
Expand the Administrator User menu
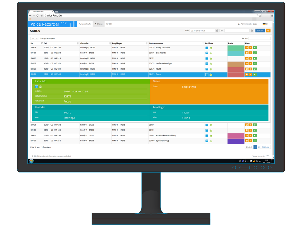click(x=249, y=24)
